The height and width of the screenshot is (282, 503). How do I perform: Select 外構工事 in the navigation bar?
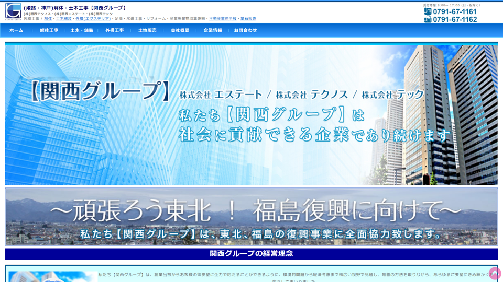pyautogui.click(x=115, y=31)
